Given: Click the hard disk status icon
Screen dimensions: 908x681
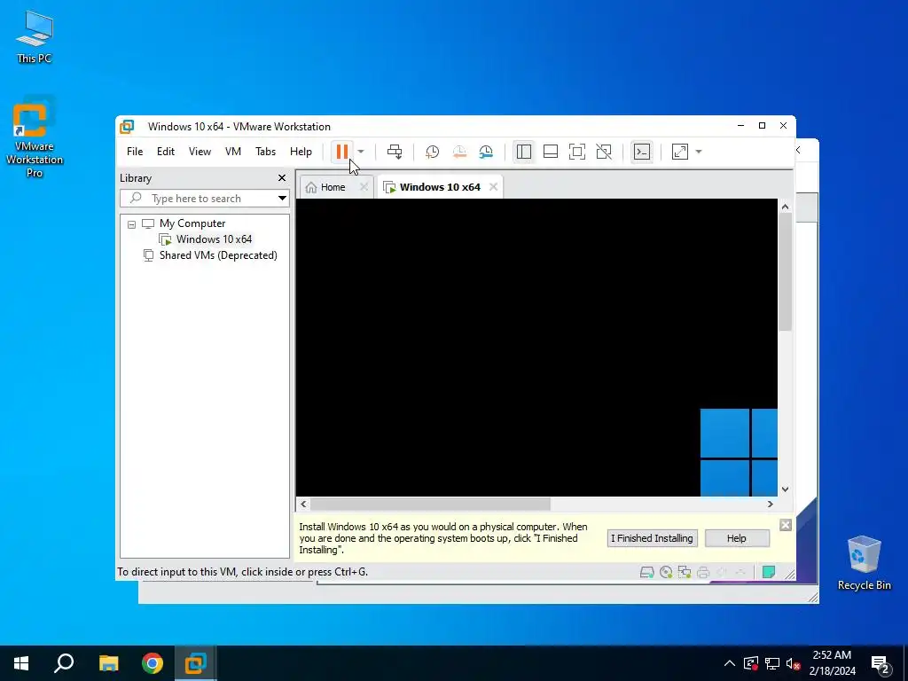Looking at the screenshot, I should pyautogui.click(x=646, y=573).
